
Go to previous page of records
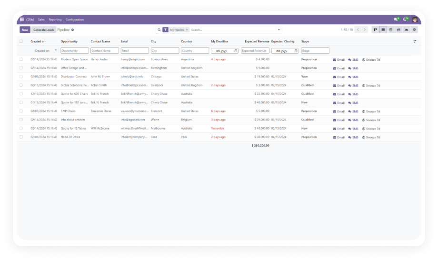point(358,29)
